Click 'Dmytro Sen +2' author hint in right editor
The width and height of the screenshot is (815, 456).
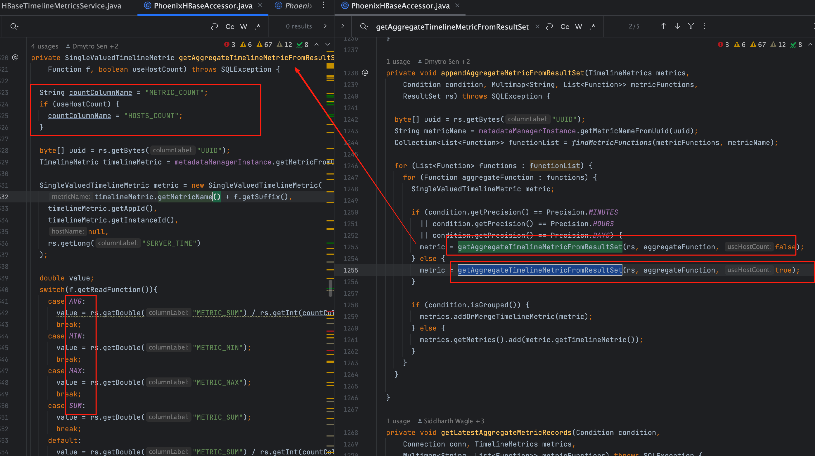coord(444,61)
